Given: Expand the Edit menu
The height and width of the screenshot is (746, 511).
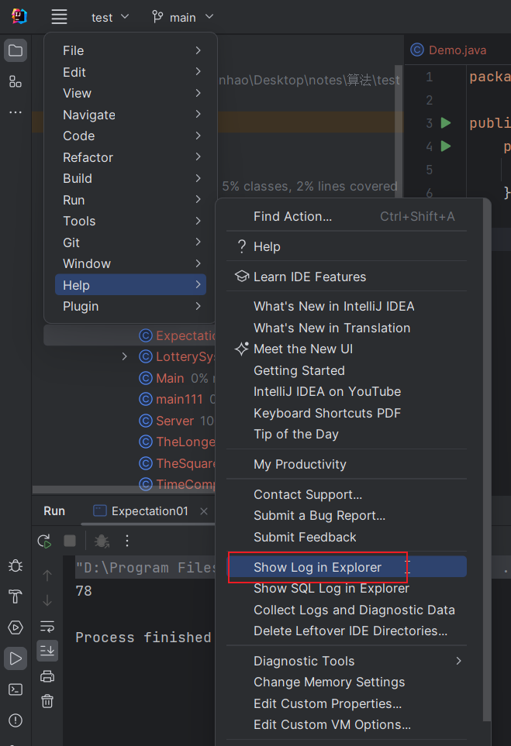Looking at the screenshot, I should [x=130, y=72].
